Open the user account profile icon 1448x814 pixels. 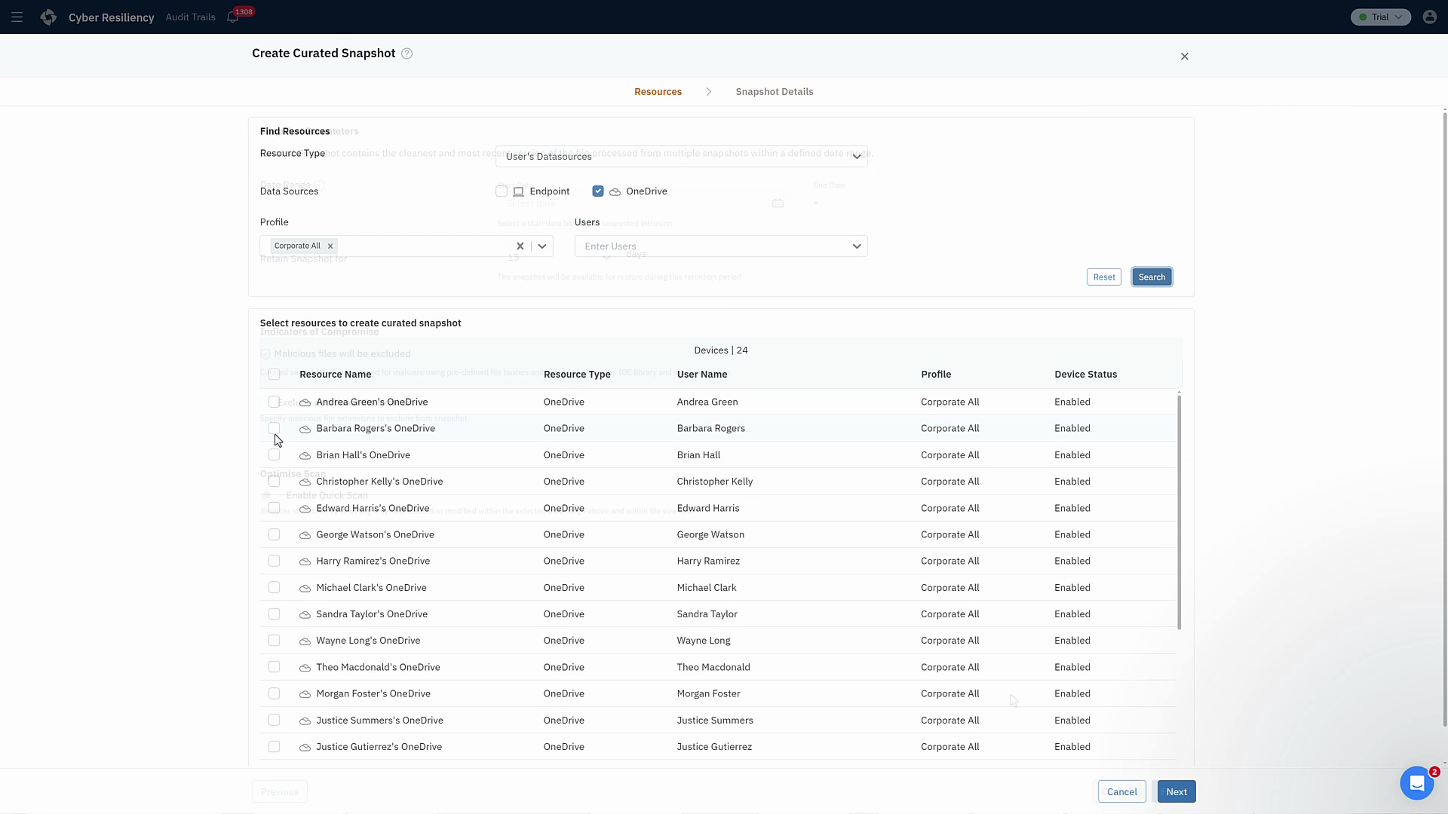click(1429, 17)
